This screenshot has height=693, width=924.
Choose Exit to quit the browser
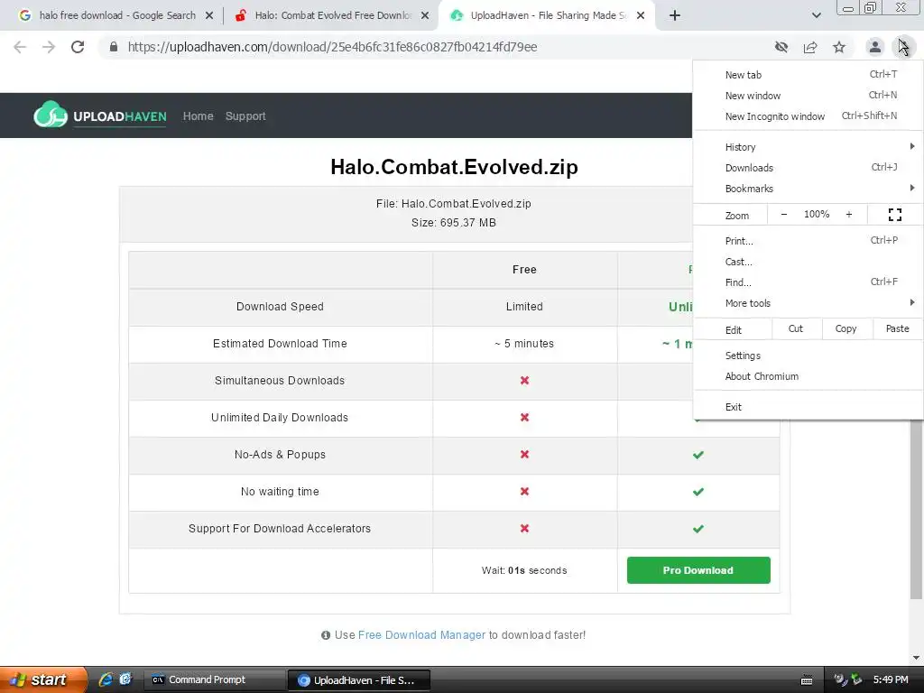pos(808,407)
